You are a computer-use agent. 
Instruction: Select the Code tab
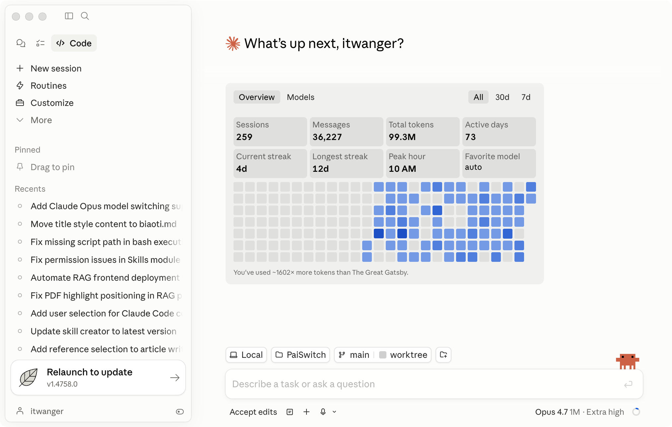(74, 43)
